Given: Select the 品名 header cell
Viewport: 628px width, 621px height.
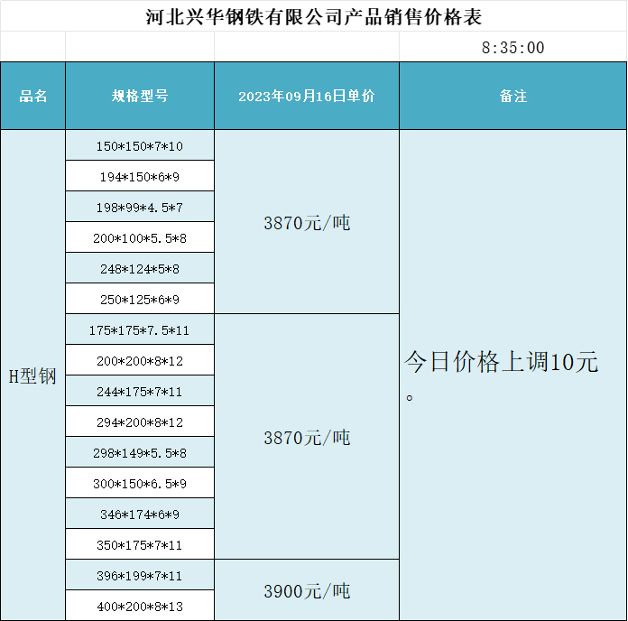Looking at the screenshot, I should coord(32,96).
